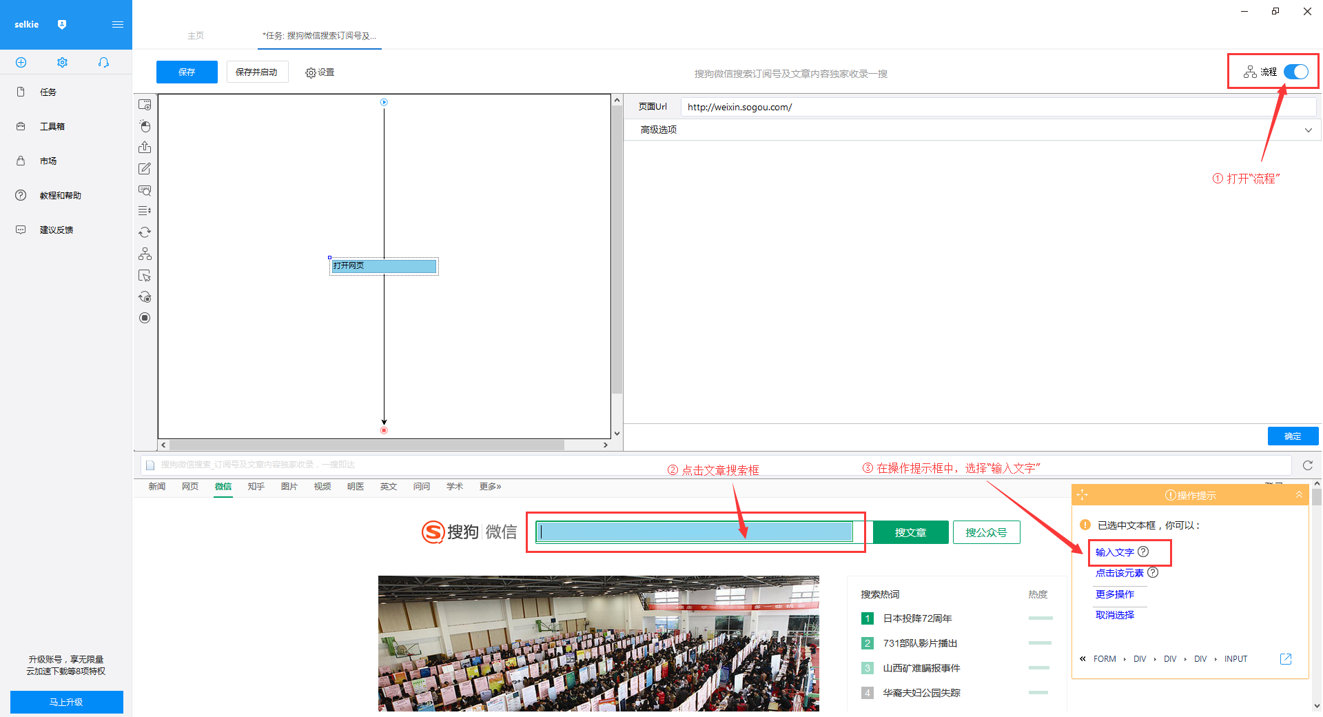Select the input text edit tool icon
This screenshot has height=717, width=1323.
click(x=145, y=169)
